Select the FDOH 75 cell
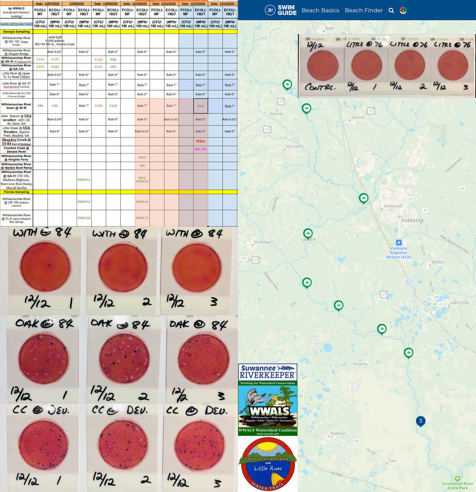This screenshot has width=476, height=492. (142, 218)
